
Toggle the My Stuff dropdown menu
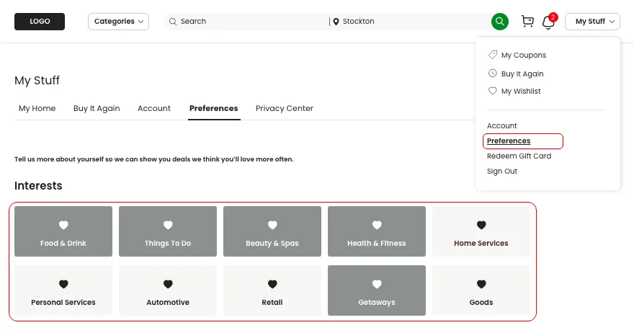tap(592, 22)
